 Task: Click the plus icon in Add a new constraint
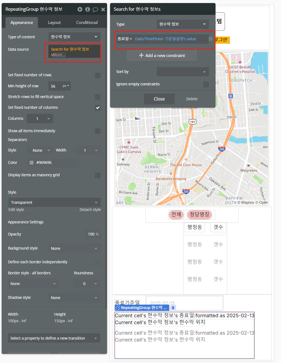(x=141, y=56)
